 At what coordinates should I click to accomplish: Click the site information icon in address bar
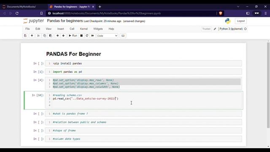click(49, 13)
